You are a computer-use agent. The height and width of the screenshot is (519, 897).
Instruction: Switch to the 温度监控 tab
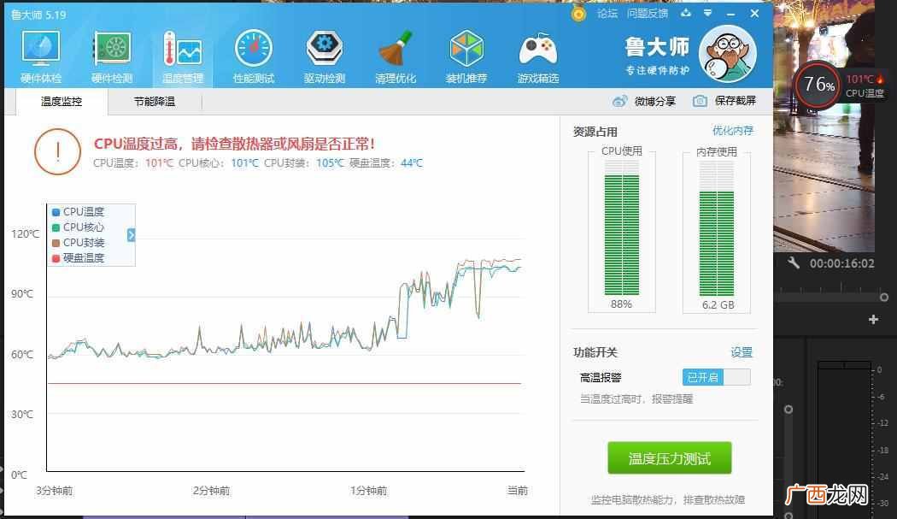click(x=62, y=102)
